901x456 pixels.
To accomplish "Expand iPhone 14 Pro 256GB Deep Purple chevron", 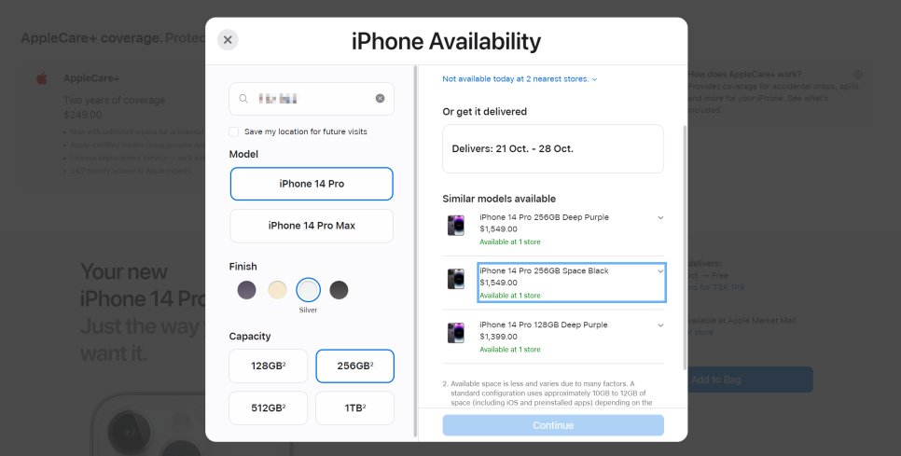I will 660,217.
